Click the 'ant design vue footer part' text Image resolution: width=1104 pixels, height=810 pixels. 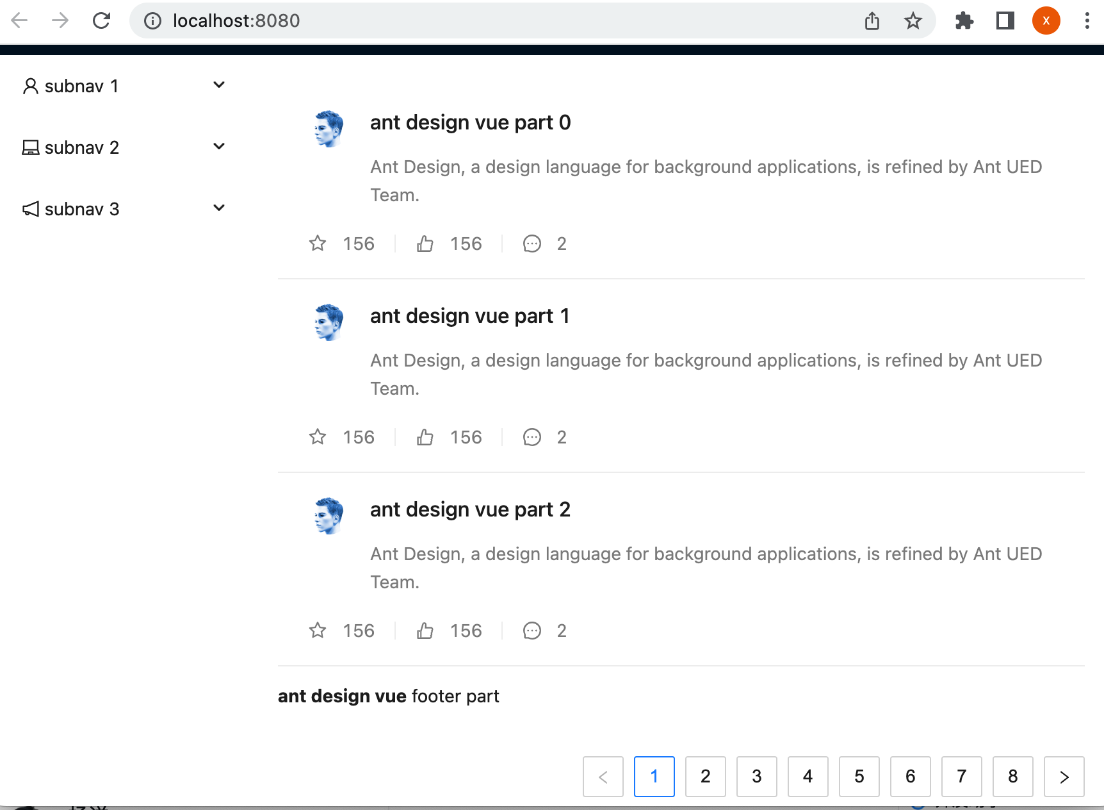(388, 696)
